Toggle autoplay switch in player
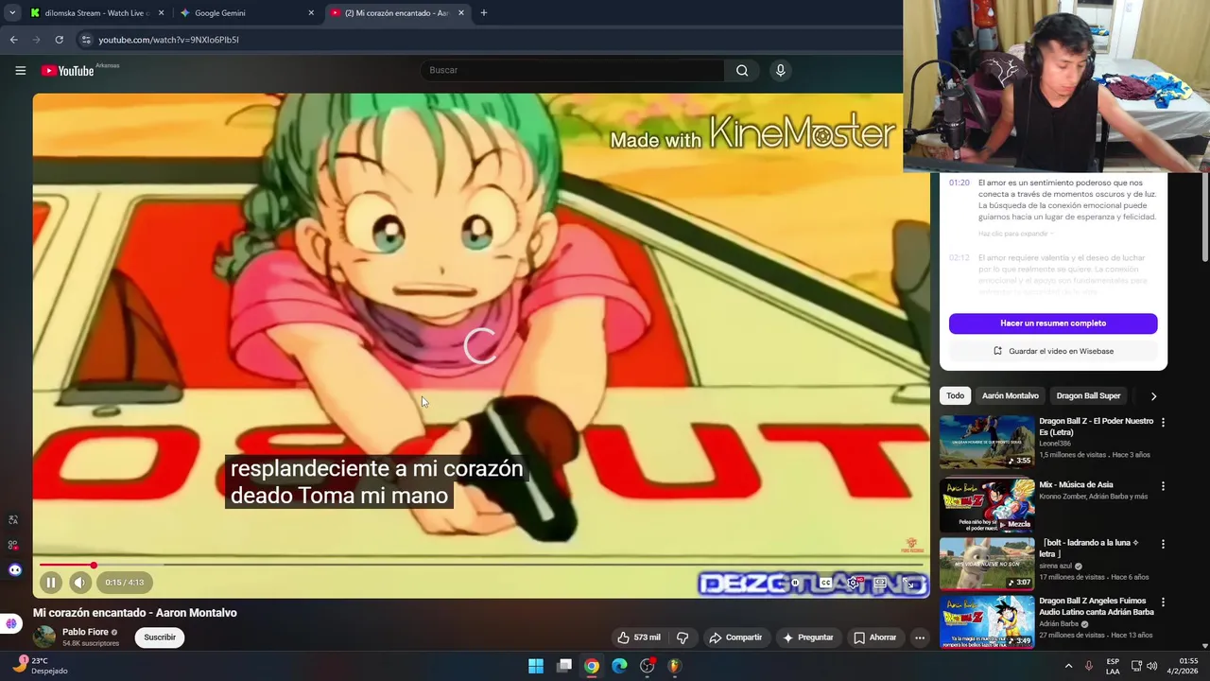 [796, 583]
